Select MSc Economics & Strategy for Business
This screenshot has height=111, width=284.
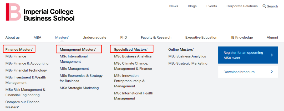(x=81, y=78)
